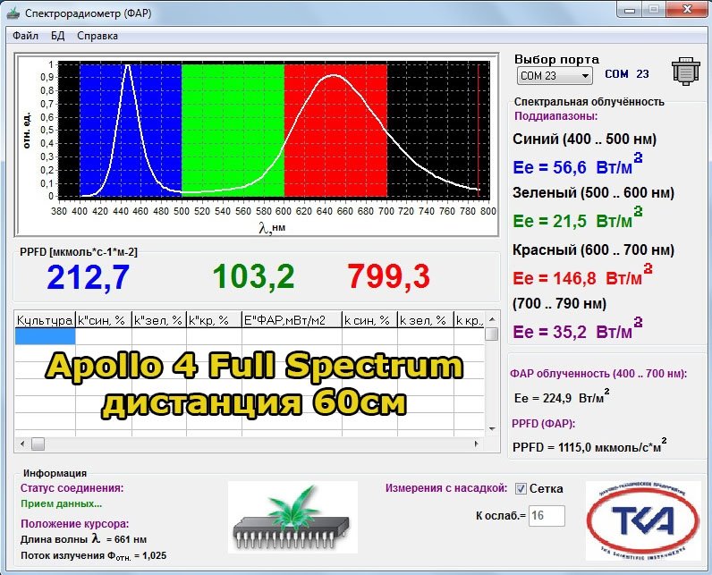The image size is (712, 575).
Task: Click the red Ee = 146,8 reading
Action: pos(582,276)
